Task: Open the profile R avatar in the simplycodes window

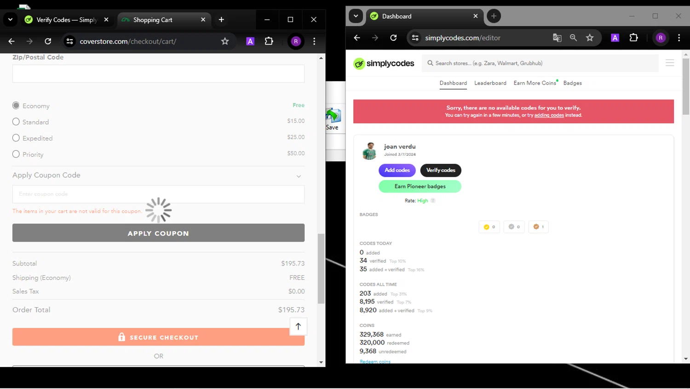Action: (661, 38)
